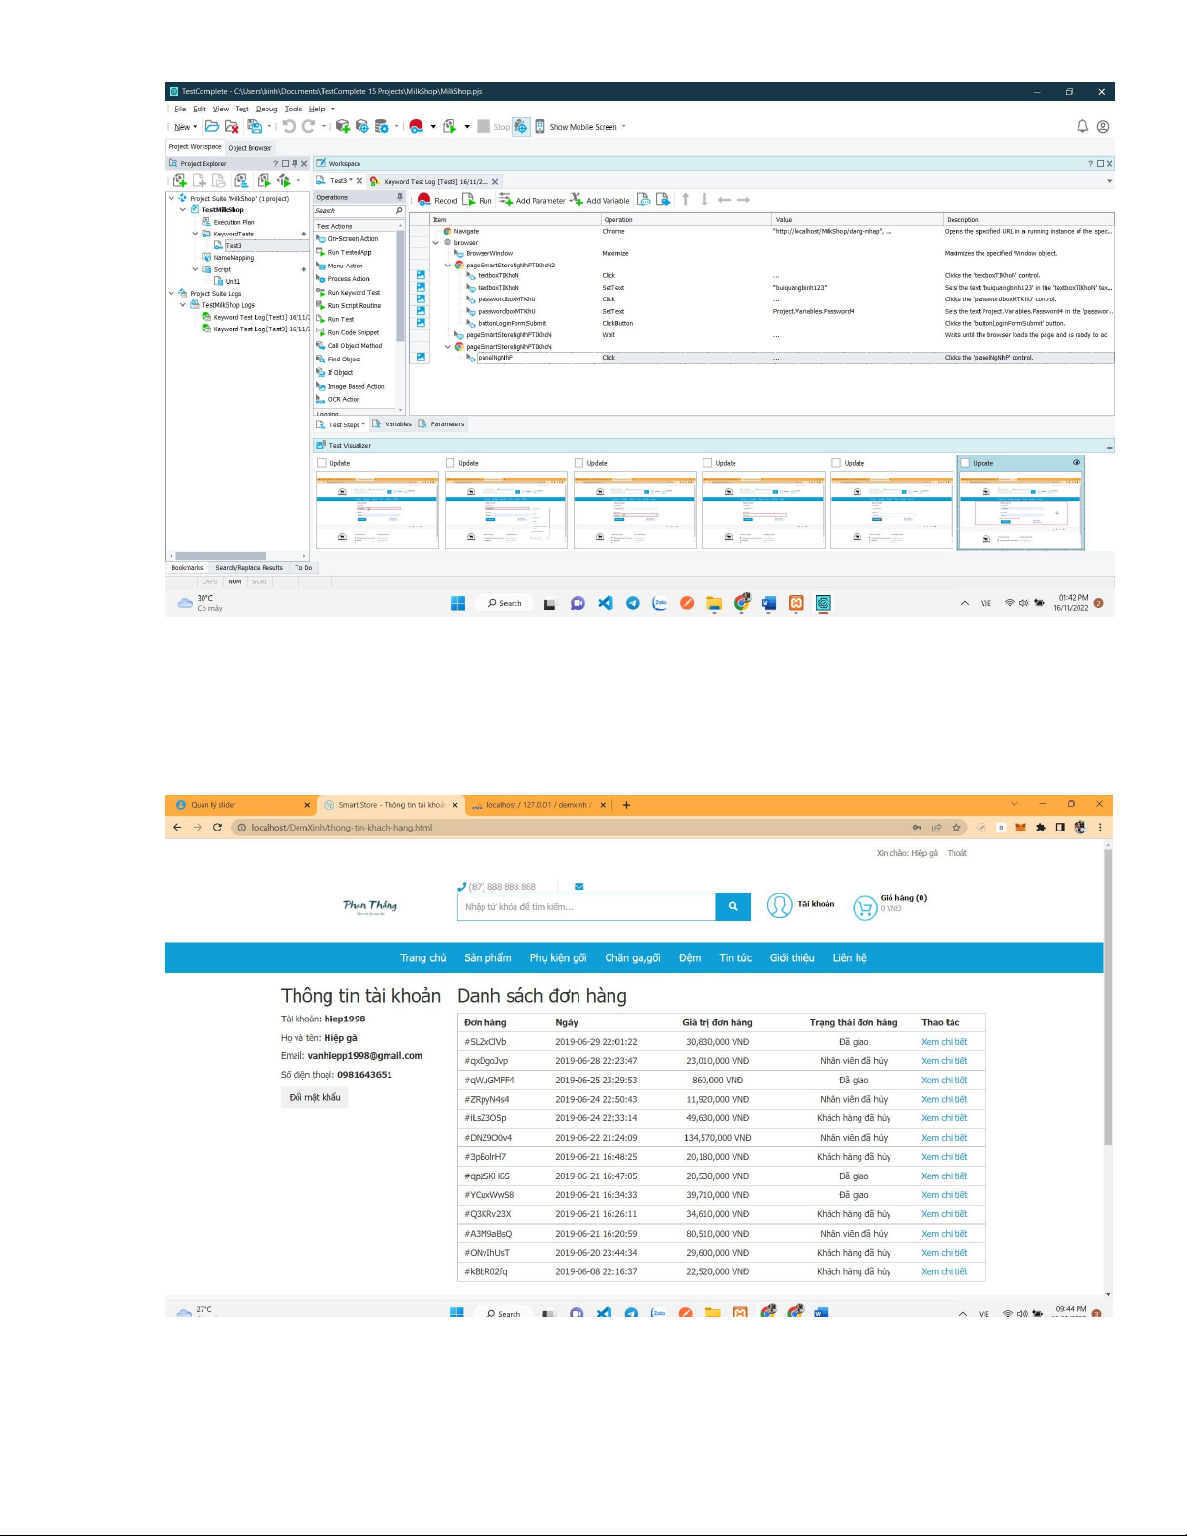Open the New dropdown in the main toolbar
The image size is (1187, 1536).
pyautogui.click(x=184, y=127)
